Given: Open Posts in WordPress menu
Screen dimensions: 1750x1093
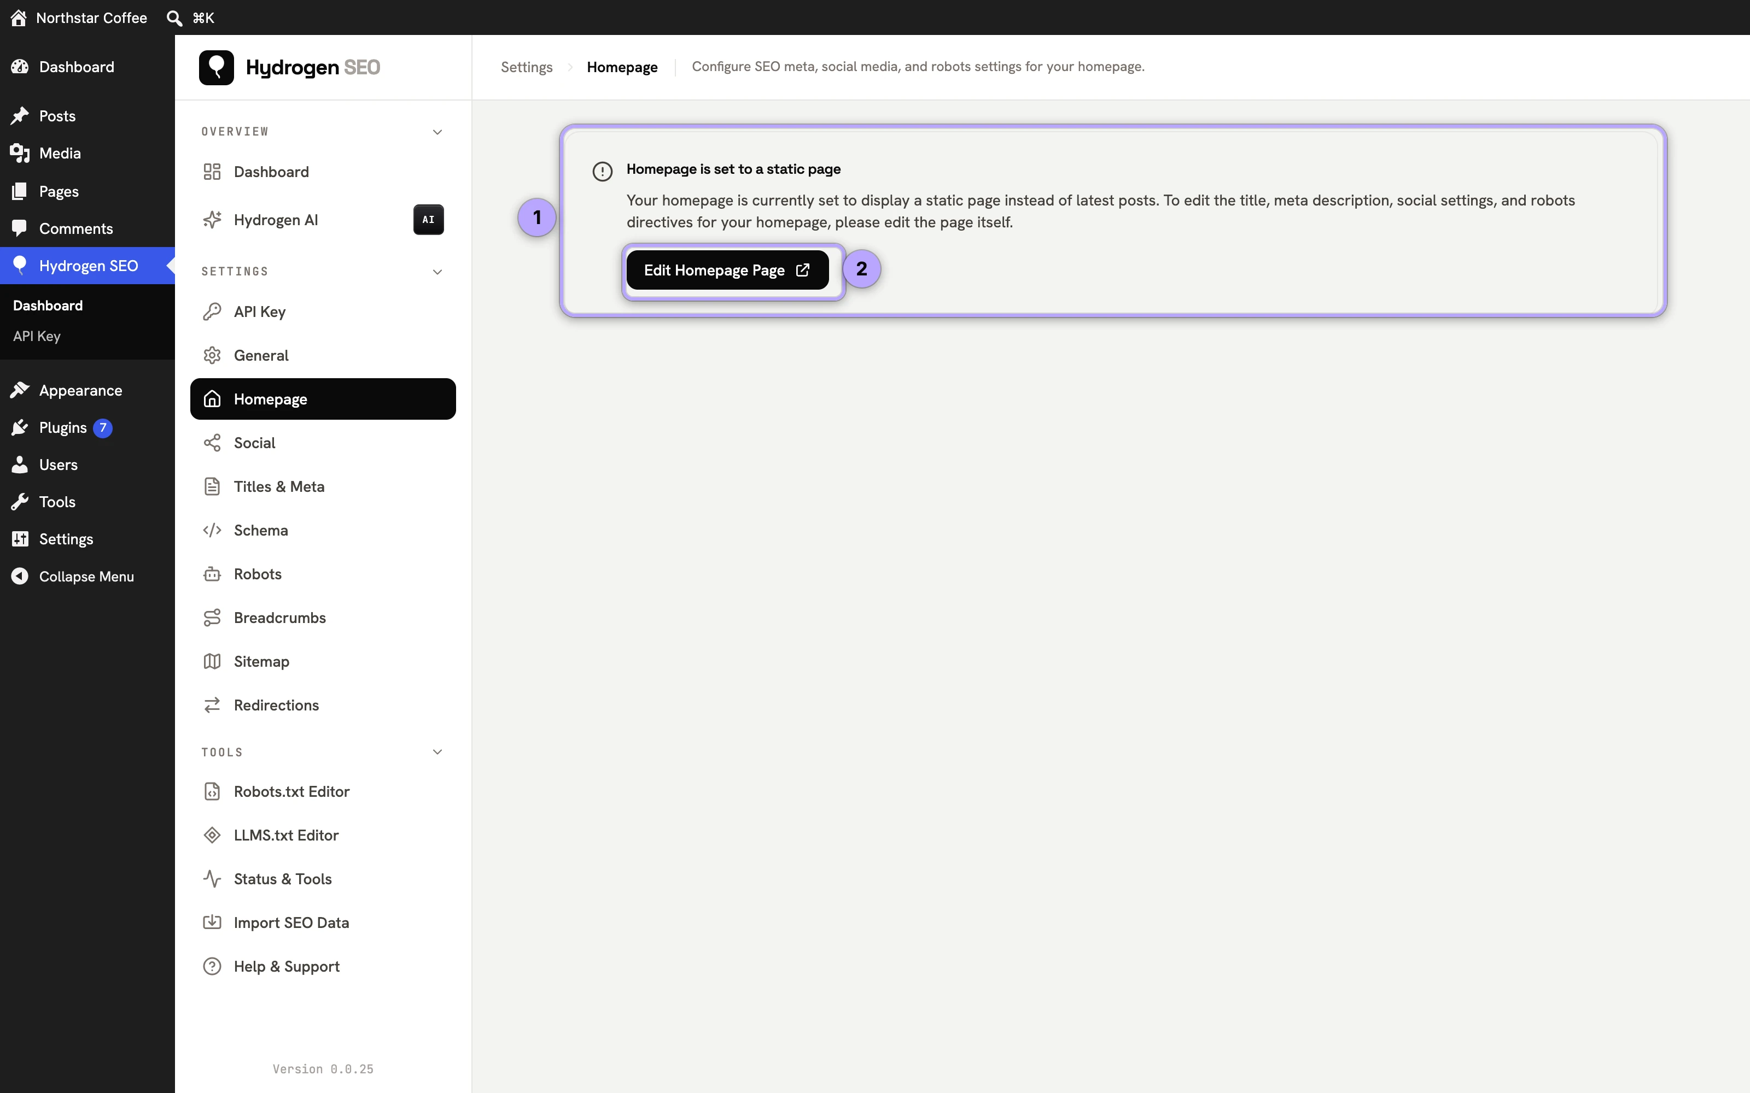Looking at the screenshot, I should pos(87,116).
